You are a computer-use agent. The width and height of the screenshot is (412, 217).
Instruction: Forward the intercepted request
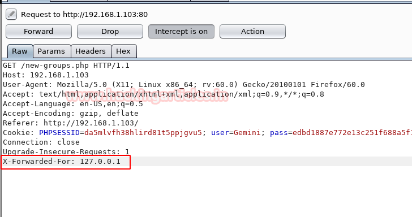coord(38,32)
